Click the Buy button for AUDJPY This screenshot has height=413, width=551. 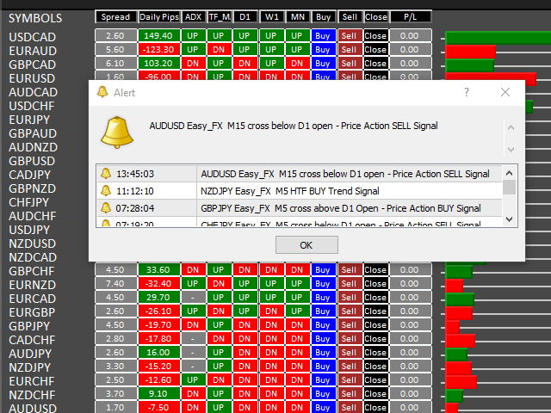(x=323, y=352)
